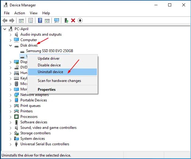
Task: Click the Samsung SSD 850 EVO drive icon
Action: [x=22, y=51]
